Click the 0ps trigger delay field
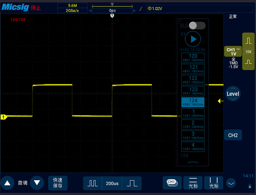 tap(112, 11)
